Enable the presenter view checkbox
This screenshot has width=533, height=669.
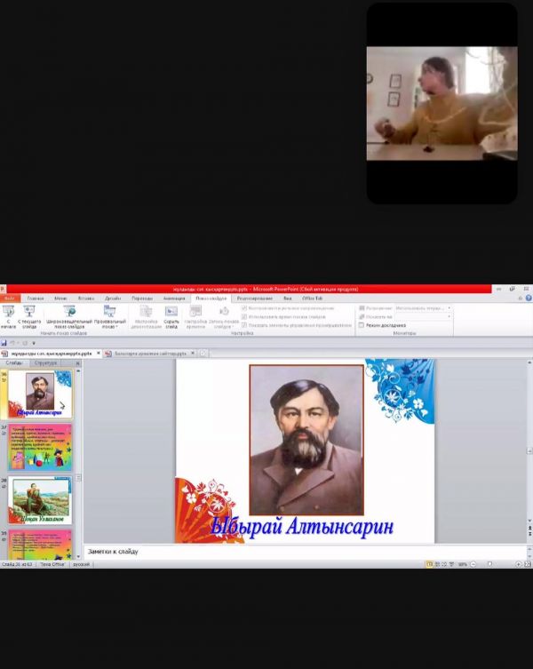[x=362, y=325]
